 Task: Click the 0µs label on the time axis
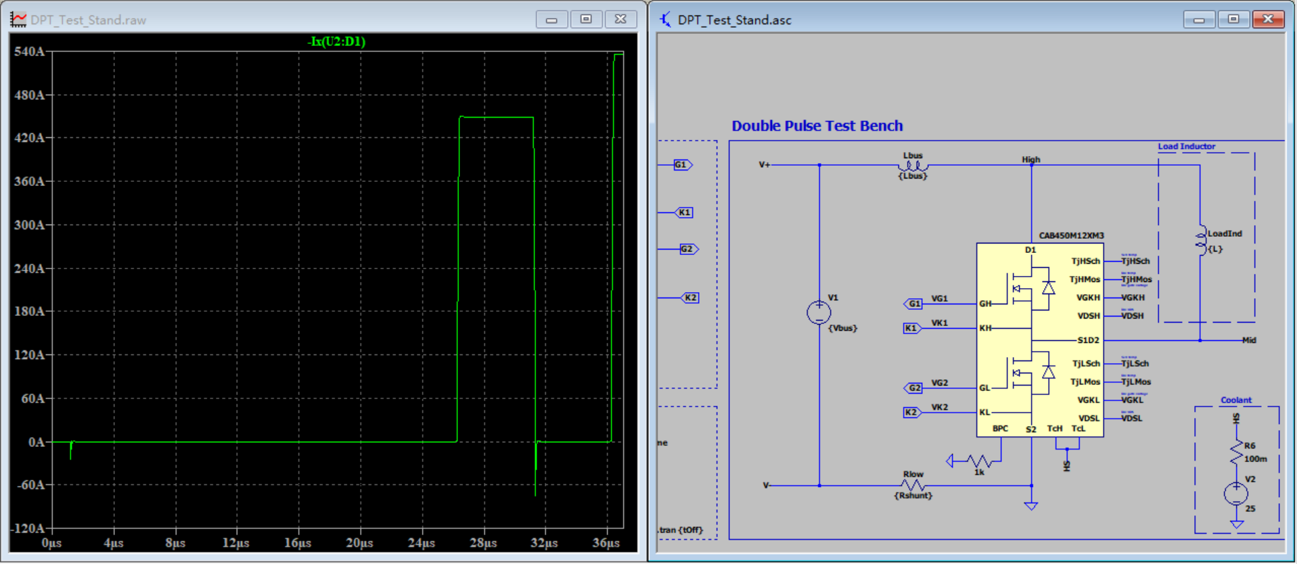51,543
